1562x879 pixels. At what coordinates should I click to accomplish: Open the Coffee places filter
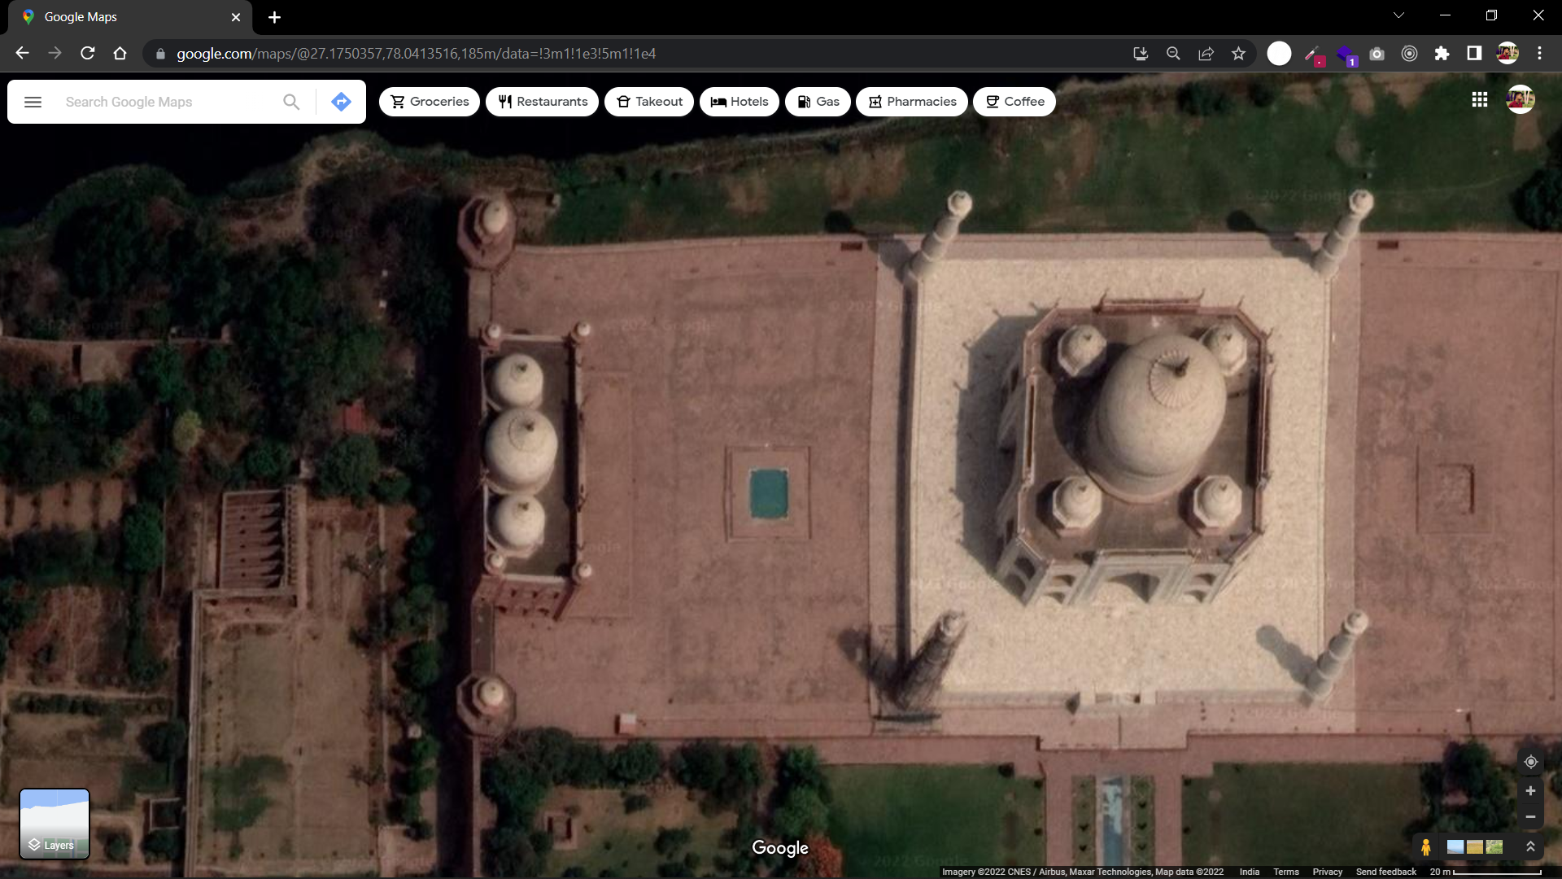1014,101
